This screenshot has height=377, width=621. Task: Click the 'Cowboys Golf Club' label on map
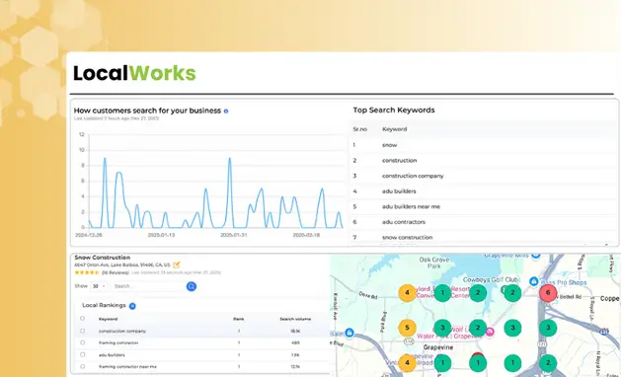click(x=491, y=279)
